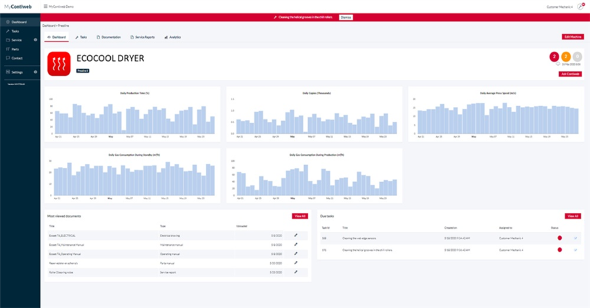Click the Daily Production Time chart
Screen dimensions: 590x308
click(132, 114)
